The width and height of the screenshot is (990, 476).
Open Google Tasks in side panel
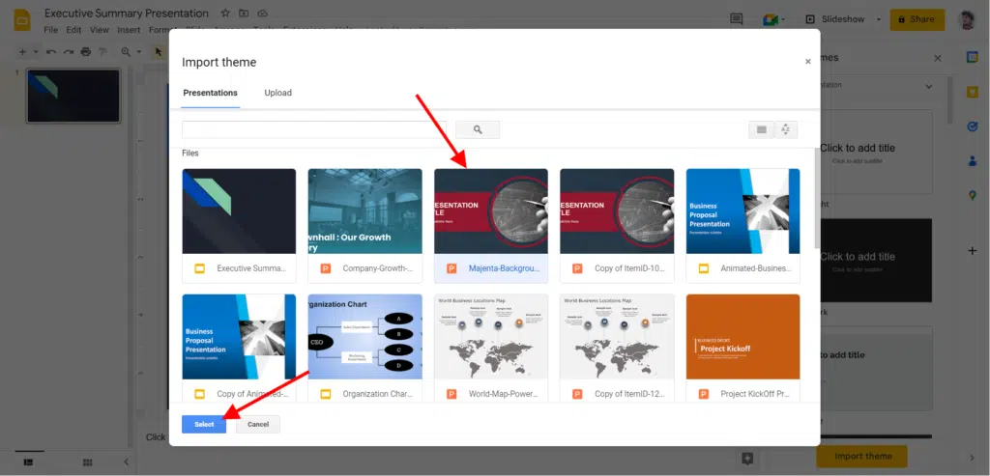pyautogui.click(x=973, y=126)
